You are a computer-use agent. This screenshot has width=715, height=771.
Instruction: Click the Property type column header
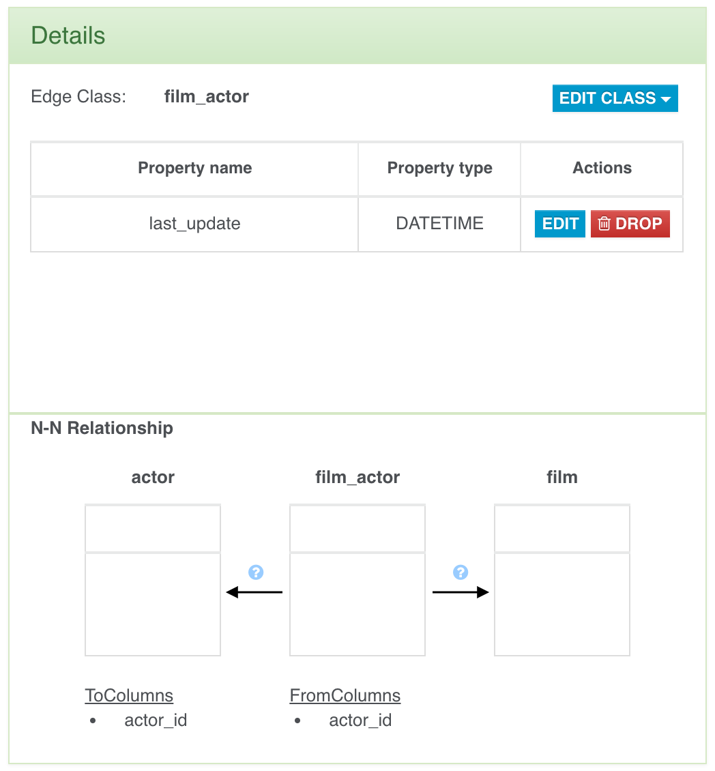439,169
